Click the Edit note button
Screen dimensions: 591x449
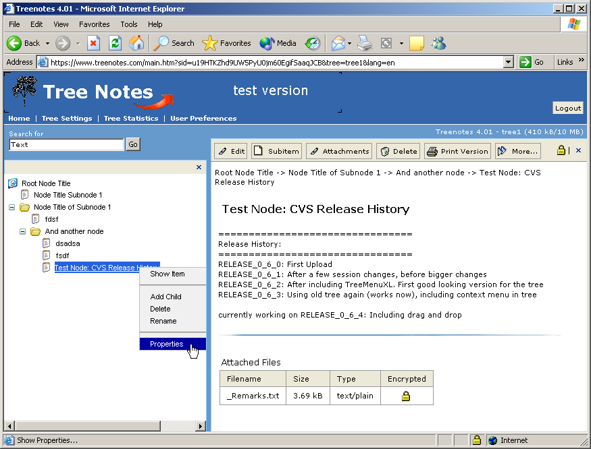(231, 151)
